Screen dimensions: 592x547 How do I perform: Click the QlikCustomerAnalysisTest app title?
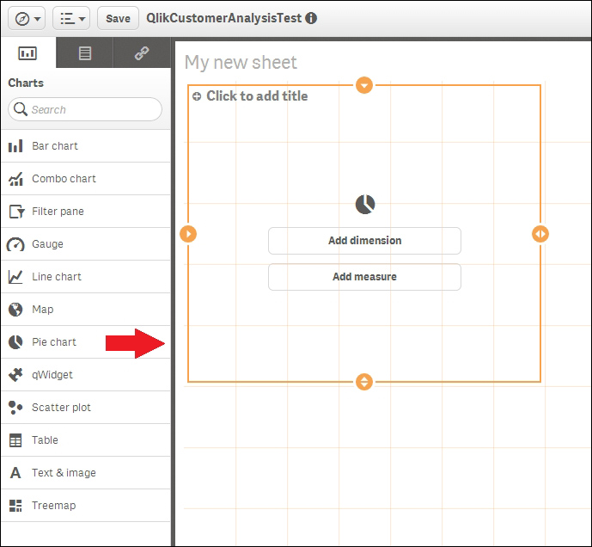coord(224,18)
